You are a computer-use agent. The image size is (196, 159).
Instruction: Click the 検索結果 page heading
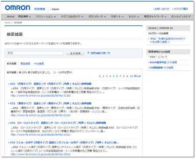[x=15, y=34]
